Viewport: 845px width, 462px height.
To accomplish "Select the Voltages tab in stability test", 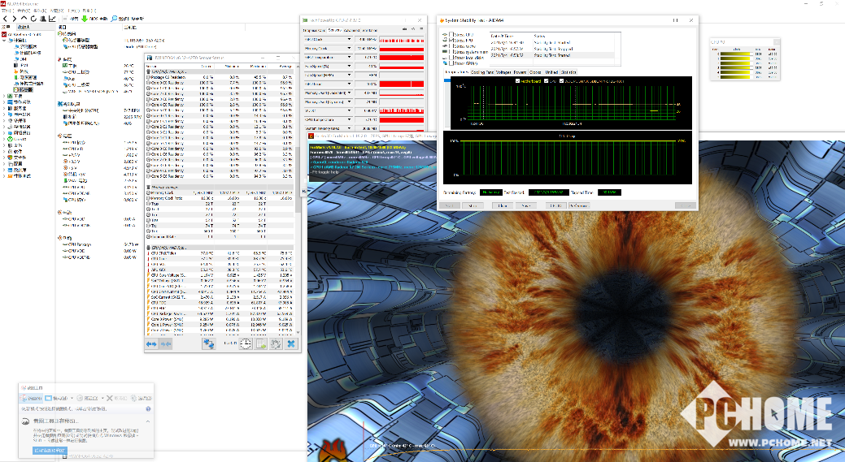I will pos(503,72).
